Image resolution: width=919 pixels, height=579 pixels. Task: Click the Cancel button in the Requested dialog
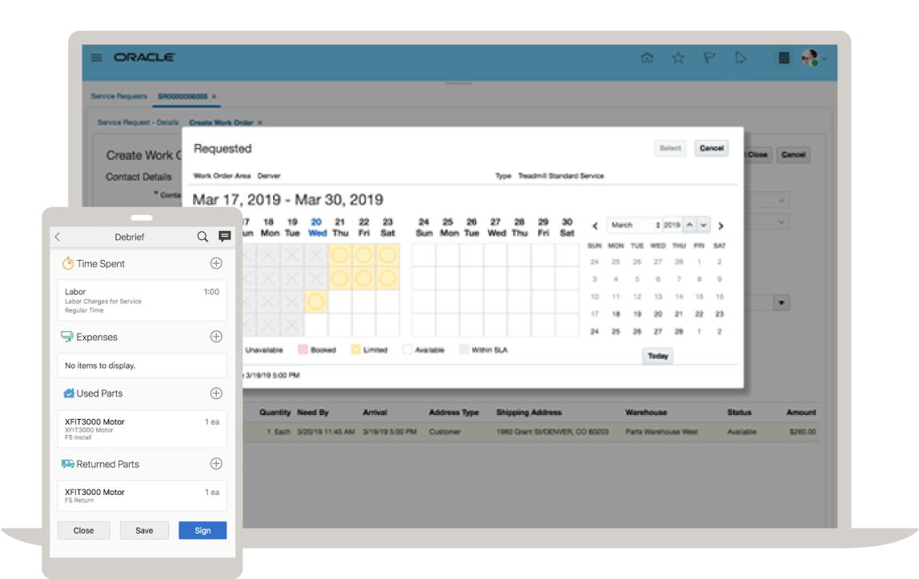pyautogui.click(x=711, y=148)
